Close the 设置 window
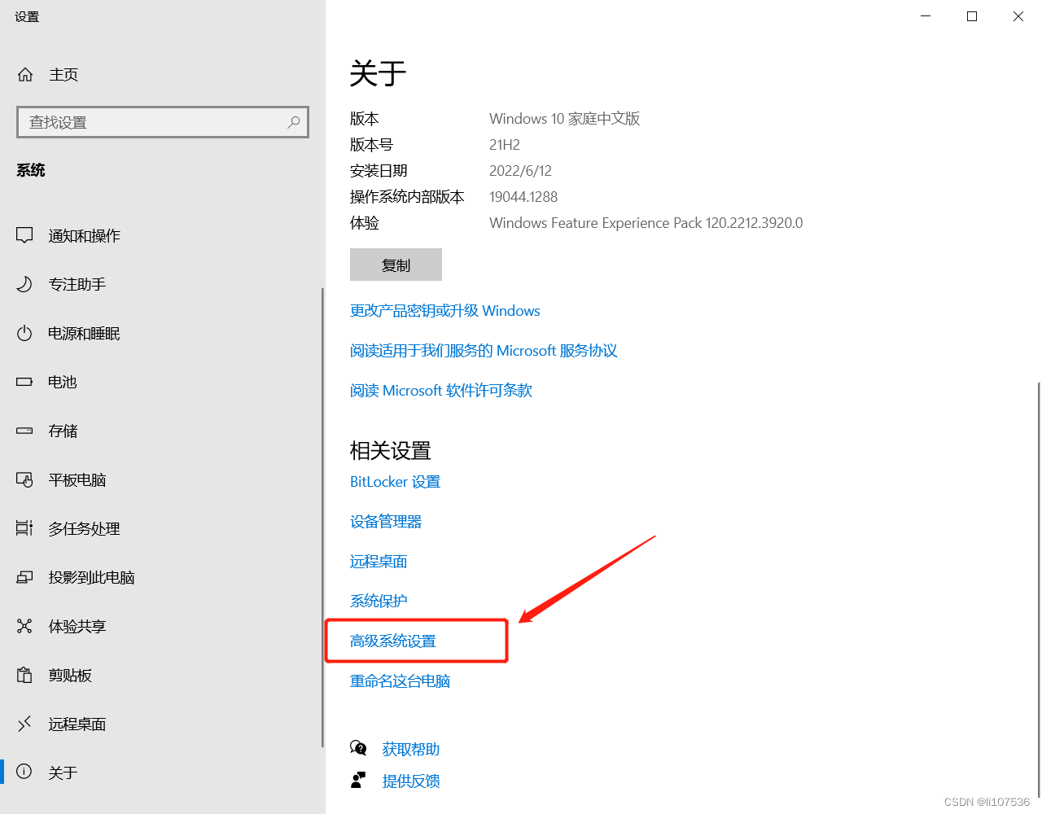This screenshot has height=814, width=1042. [1018, 16]
